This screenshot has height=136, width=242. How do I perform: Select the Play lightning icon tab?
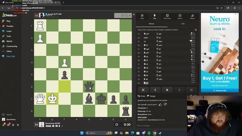155,17
